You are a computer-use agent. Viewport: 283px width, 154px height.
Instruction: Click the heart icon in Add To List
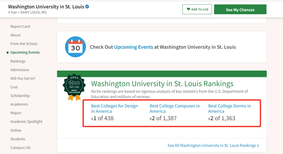188,9
